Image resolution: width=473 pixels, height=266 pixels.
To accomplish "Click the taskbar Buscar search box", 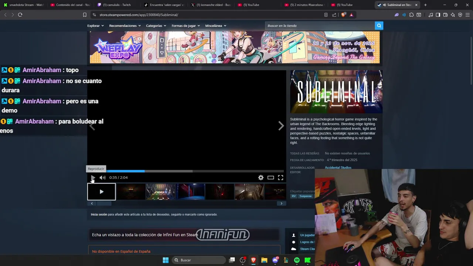I will [199, 260].
